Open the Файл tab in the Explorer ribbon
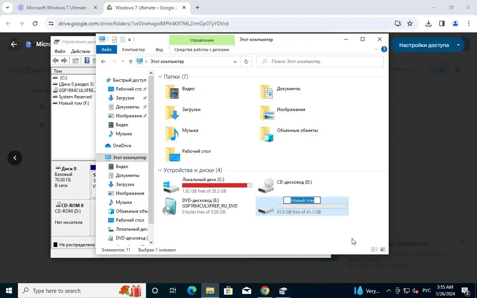477x298 pixels. 106,50
